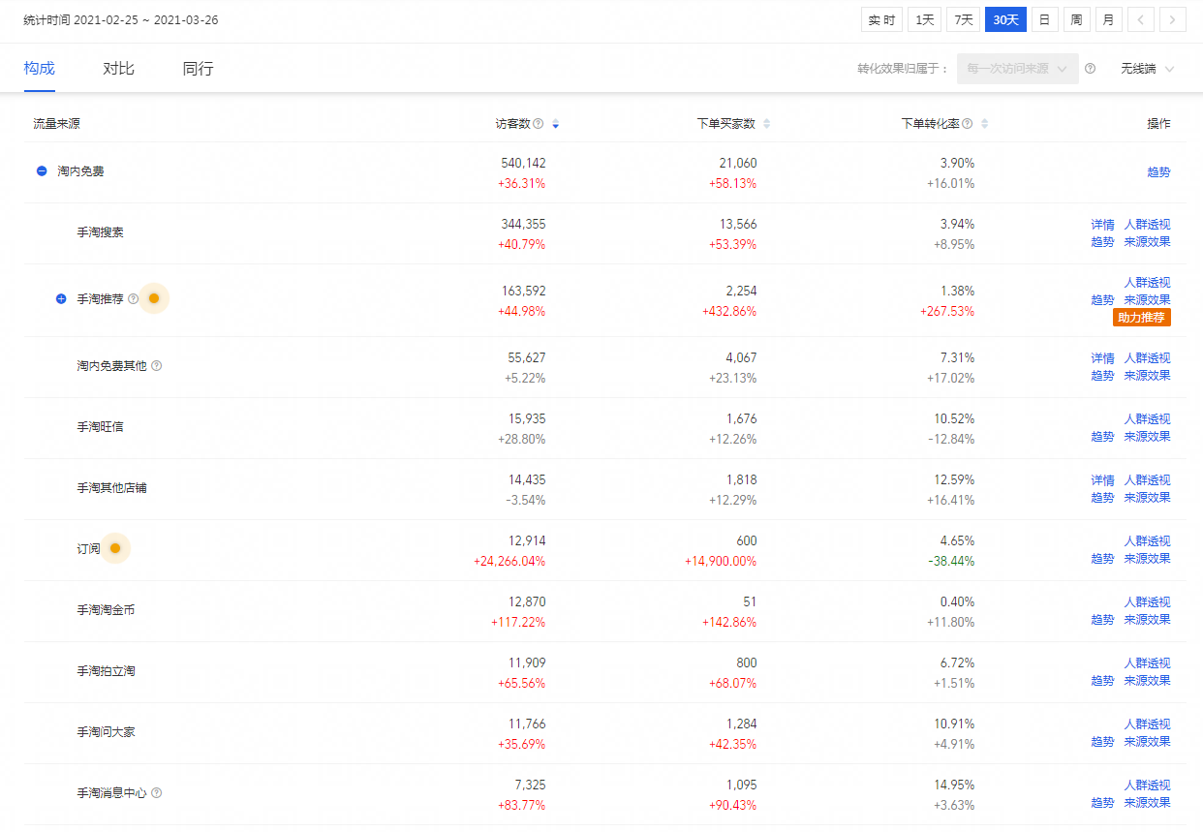The width and height of the screenshot is (1203, 832).
Task: Click the 手淘旺信 source name
Action: [x=101, y=427]
